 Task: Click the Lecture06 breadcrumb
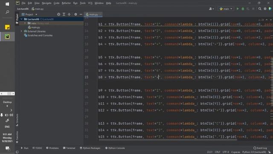tap(23, 9)
